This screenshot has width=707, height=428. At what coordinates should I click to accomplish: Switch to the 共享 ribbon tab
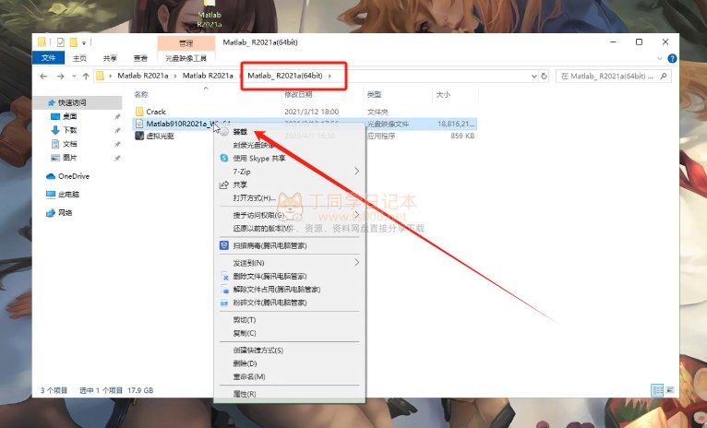point(110,58)
